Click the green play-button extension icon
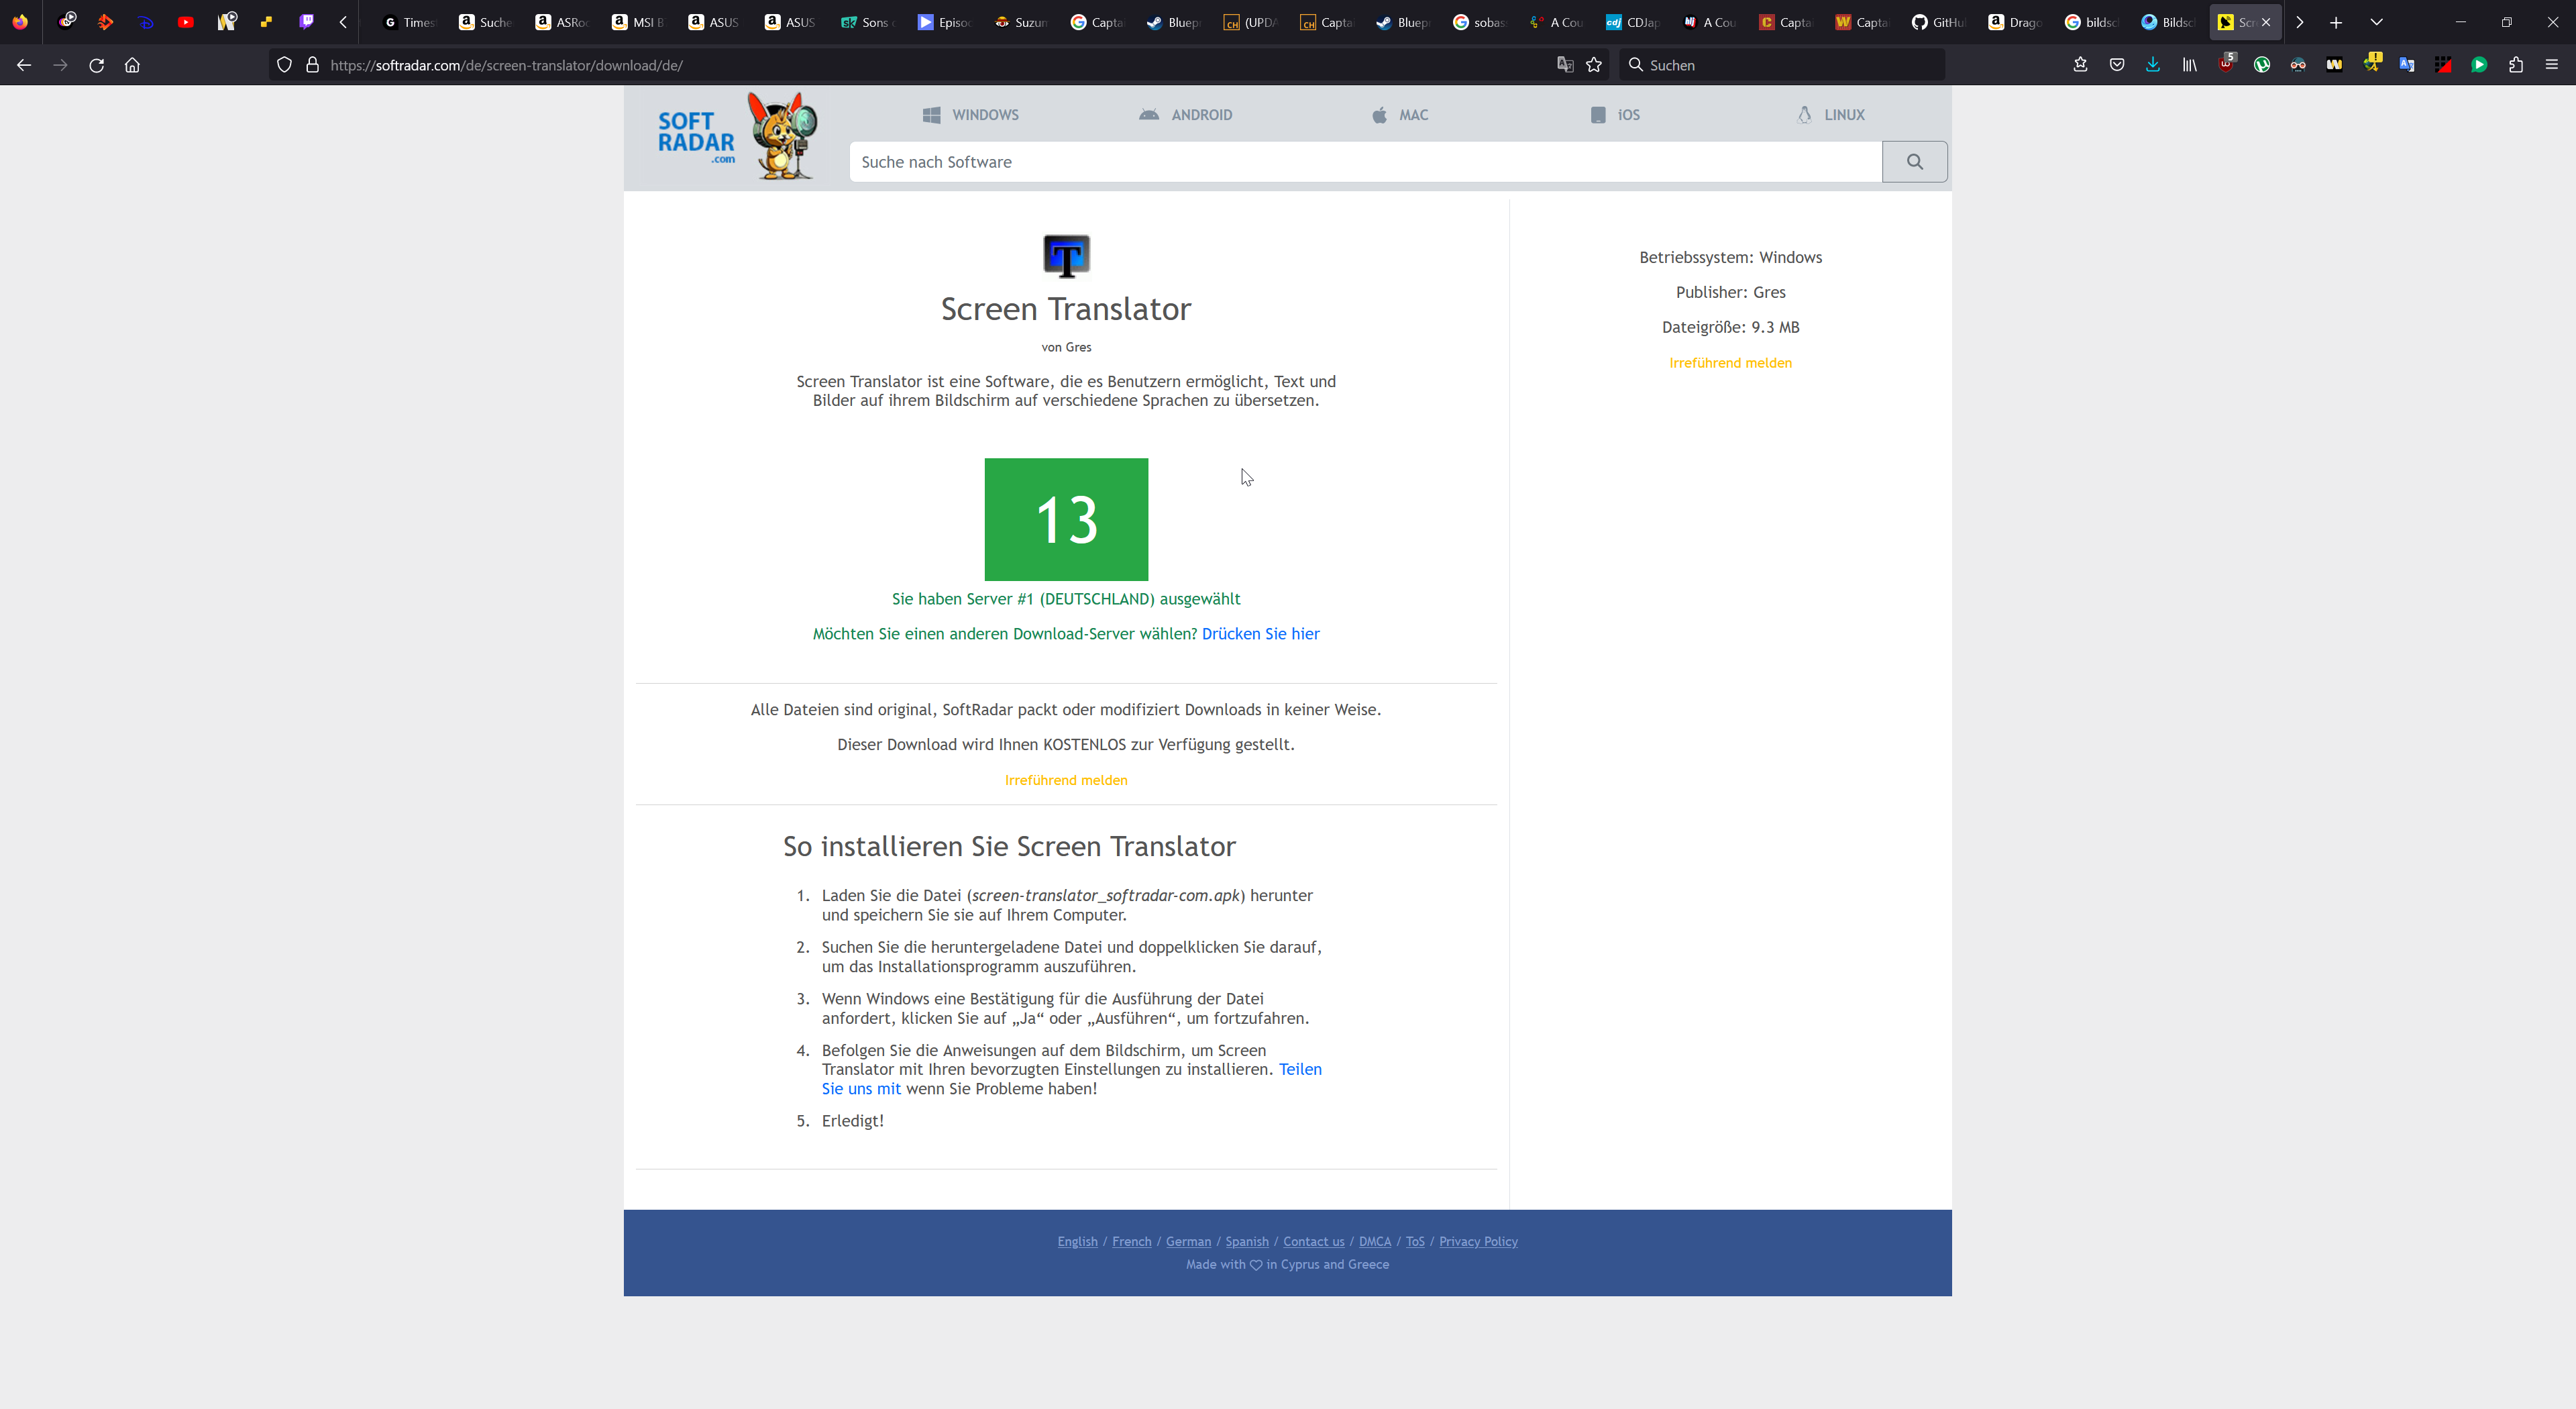This screenshot has width=2576, height=1409. pos(2479,65)
